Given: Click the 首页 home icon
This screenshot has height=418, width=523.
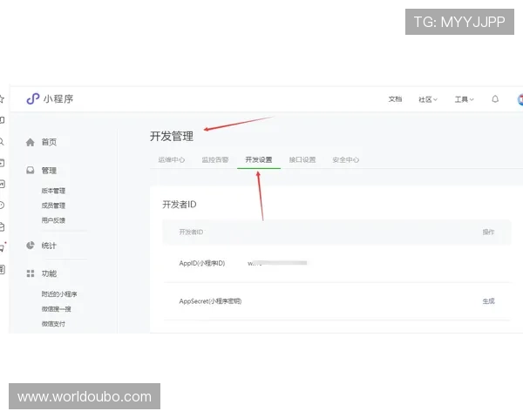Looking at the screenshot, I should [x=30, y=142].
